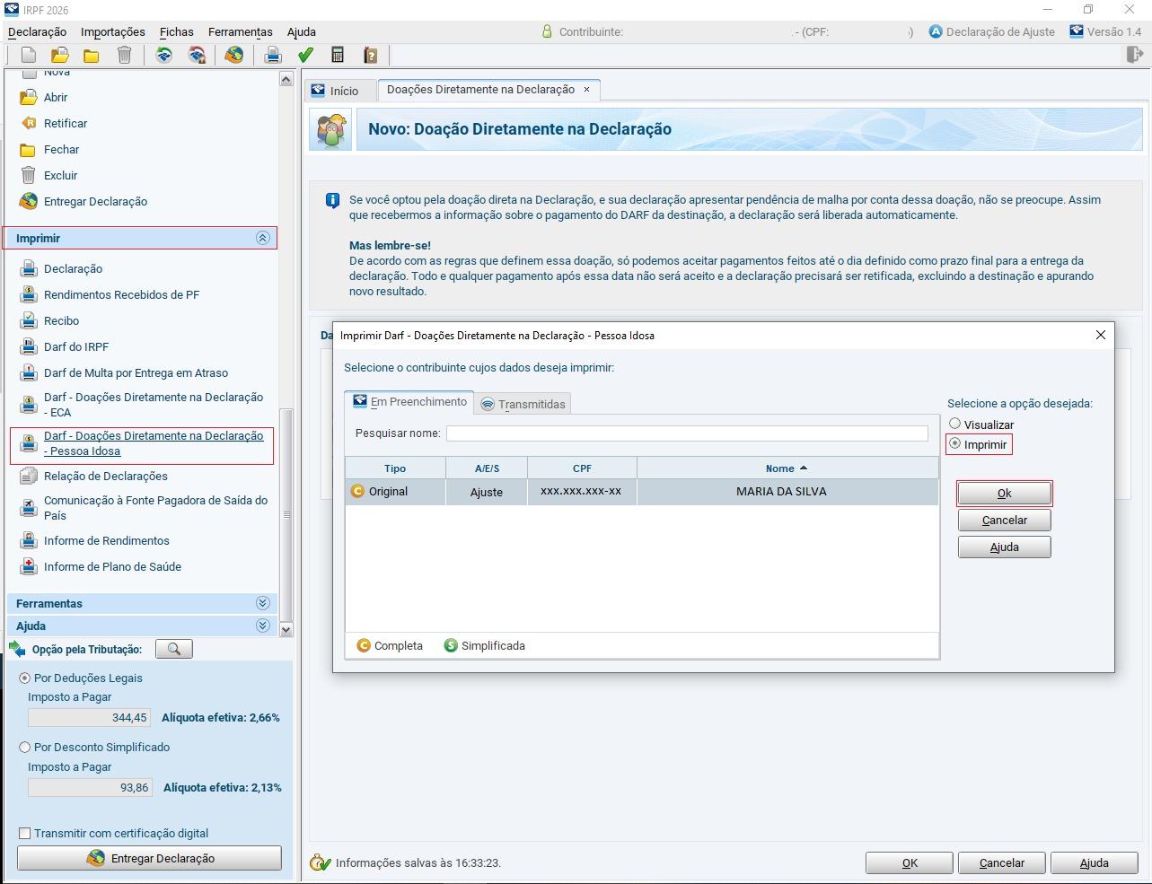Click the trash delete toolbar icon
Screen dimensions: 1152x884
point(125,56)
